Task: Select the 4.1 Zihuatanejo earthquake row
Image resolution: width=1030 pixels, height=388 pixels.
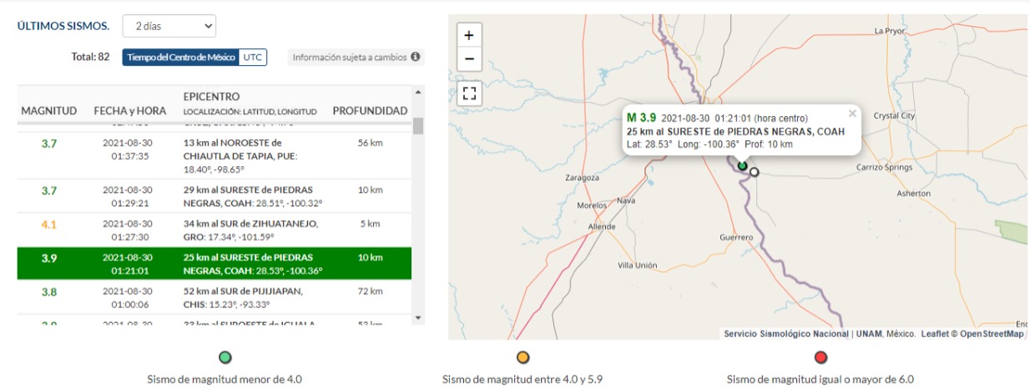Action: pos(217,229)
